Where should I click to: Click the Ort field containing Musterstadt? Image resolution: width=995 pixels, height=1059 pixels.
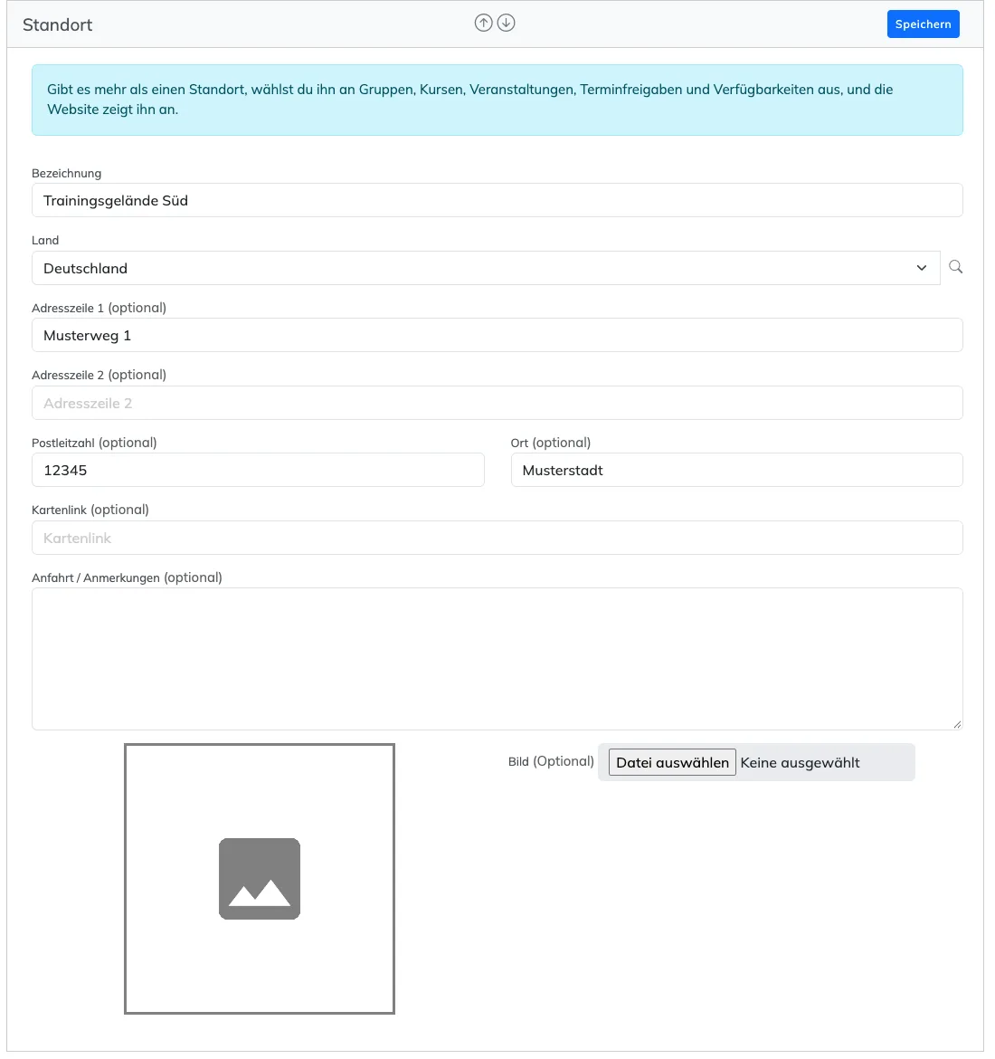pyautogui.click(x=736, y=470)
